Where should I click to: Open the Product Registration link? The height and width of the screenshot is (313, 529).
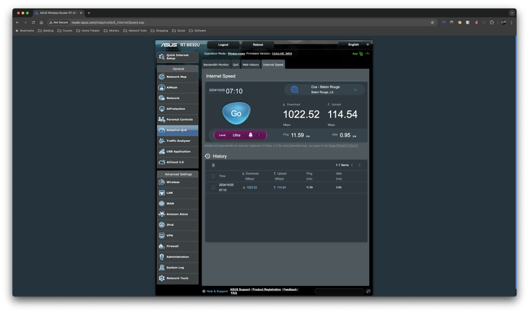click(x=267, y=289)
